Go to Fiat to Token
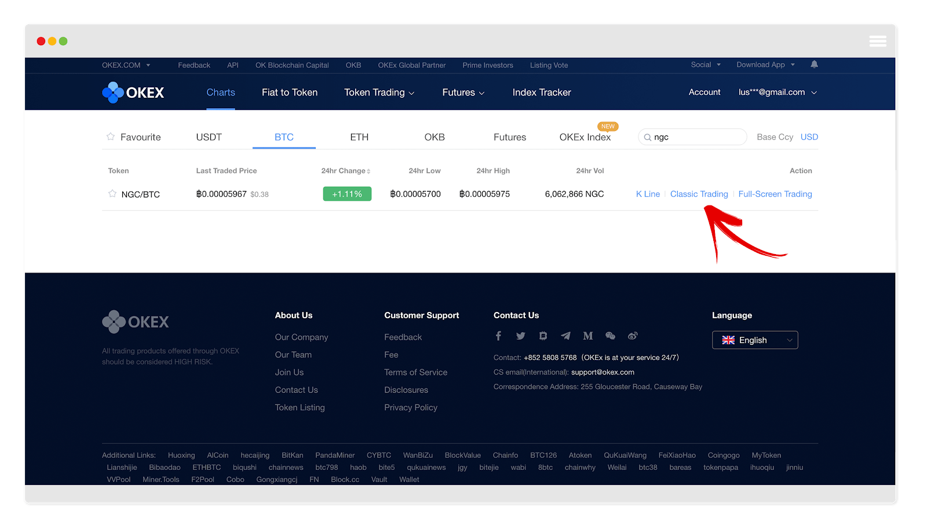This screenshot has width=927, height=522. [x=290, y=93]
